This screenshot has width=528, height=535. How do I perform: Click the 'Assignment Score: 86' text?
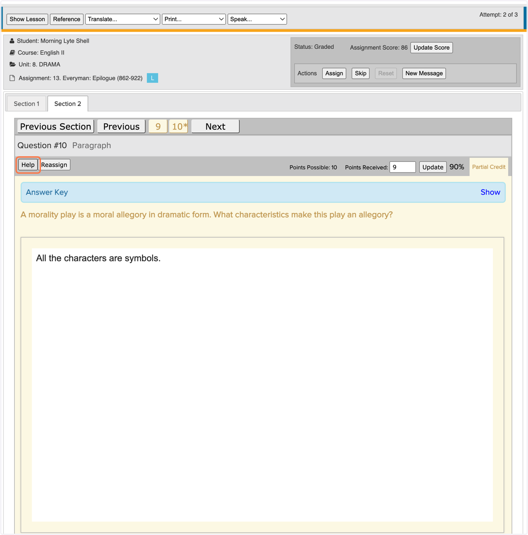tap(379, 48)
